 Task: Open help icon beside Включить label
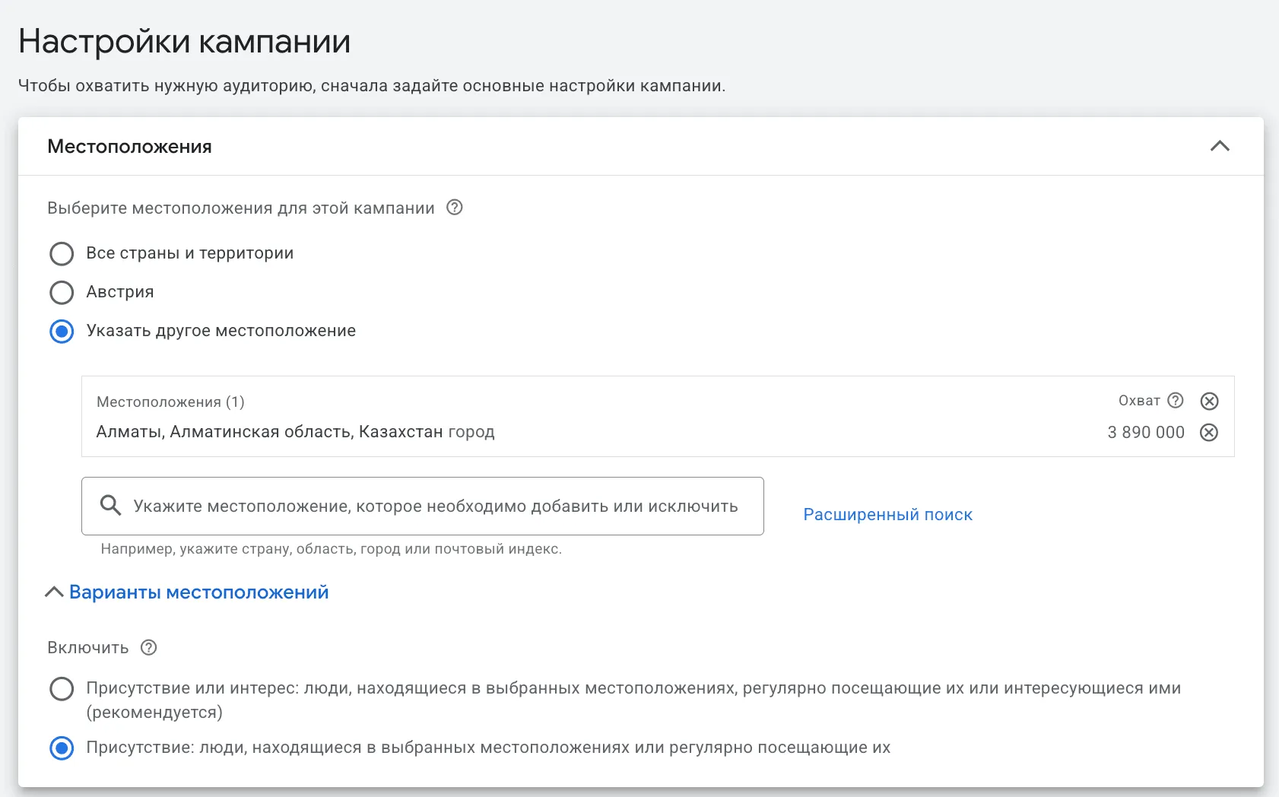149,647
